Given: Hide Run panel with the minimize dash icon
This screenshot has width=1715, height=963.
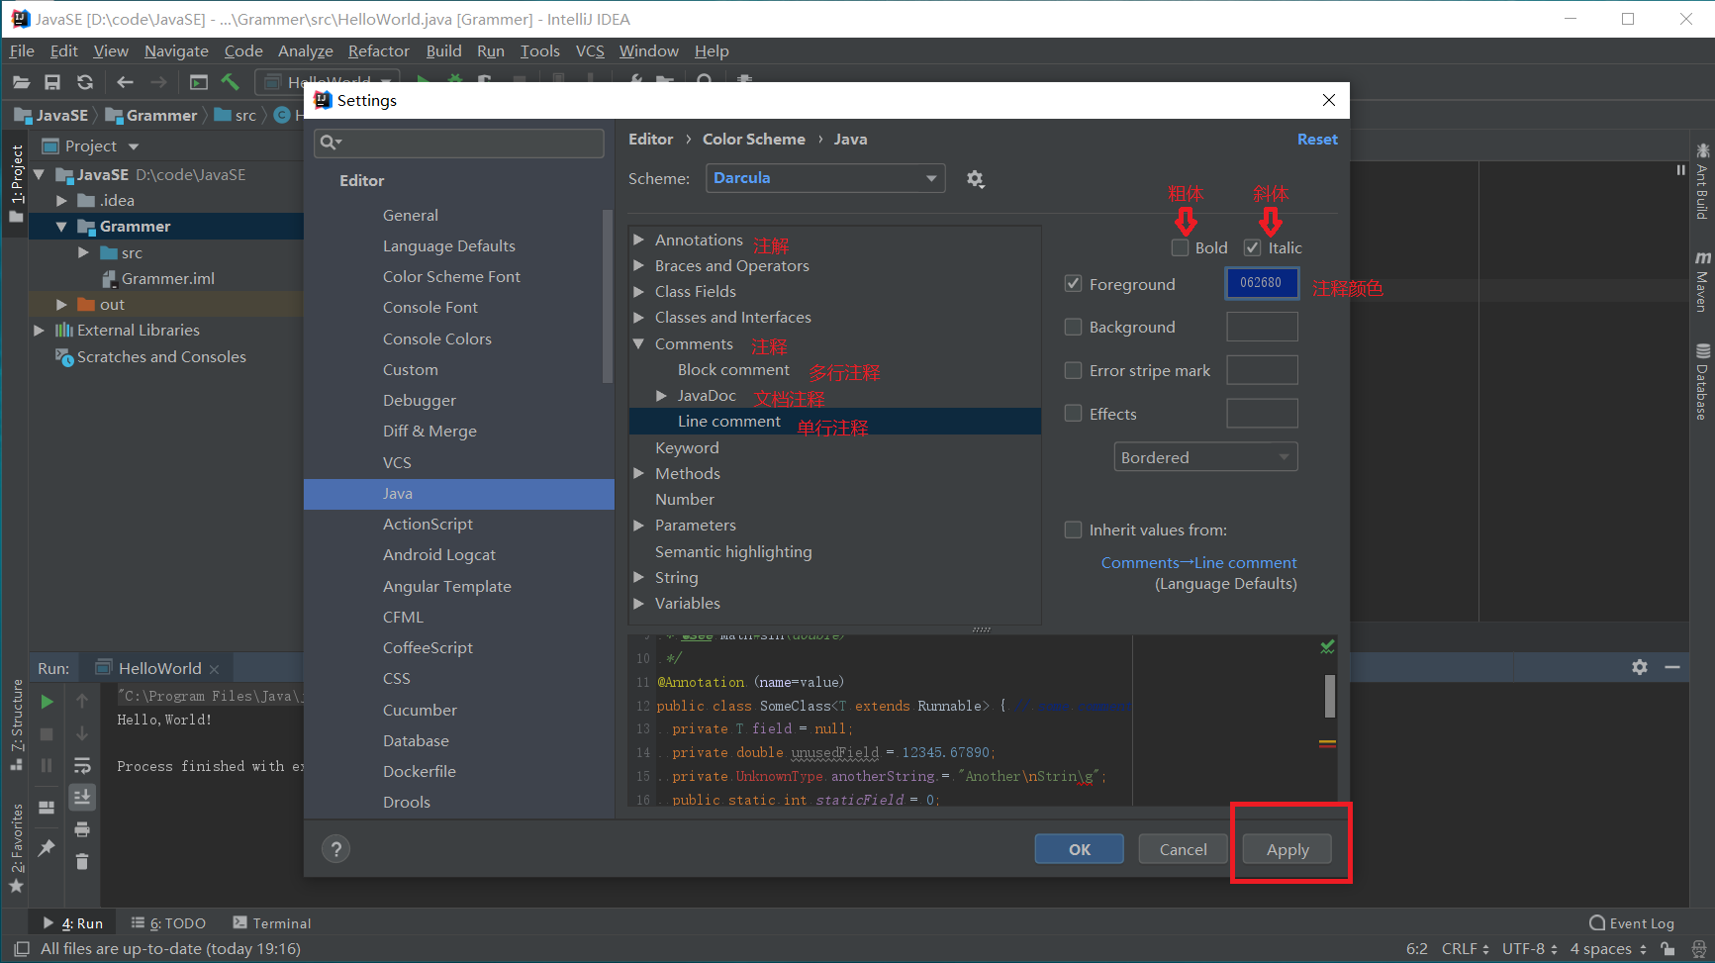Looking at the screenshot, I should click(1672, 668).
